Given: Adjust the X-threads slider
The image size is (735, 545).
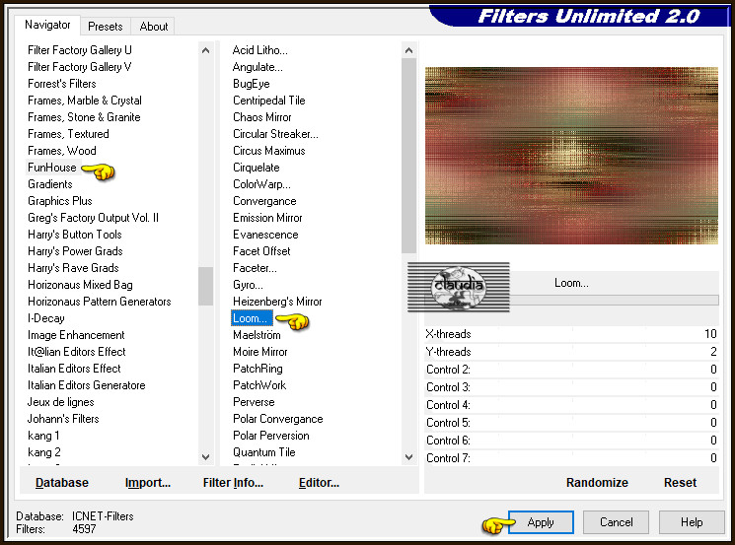Looking at the screenshot, I should [571, 334].
